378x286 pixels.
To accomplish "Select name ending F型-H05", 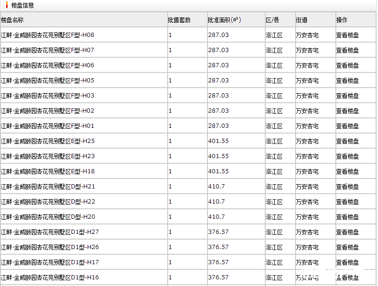I will point(47,80).
